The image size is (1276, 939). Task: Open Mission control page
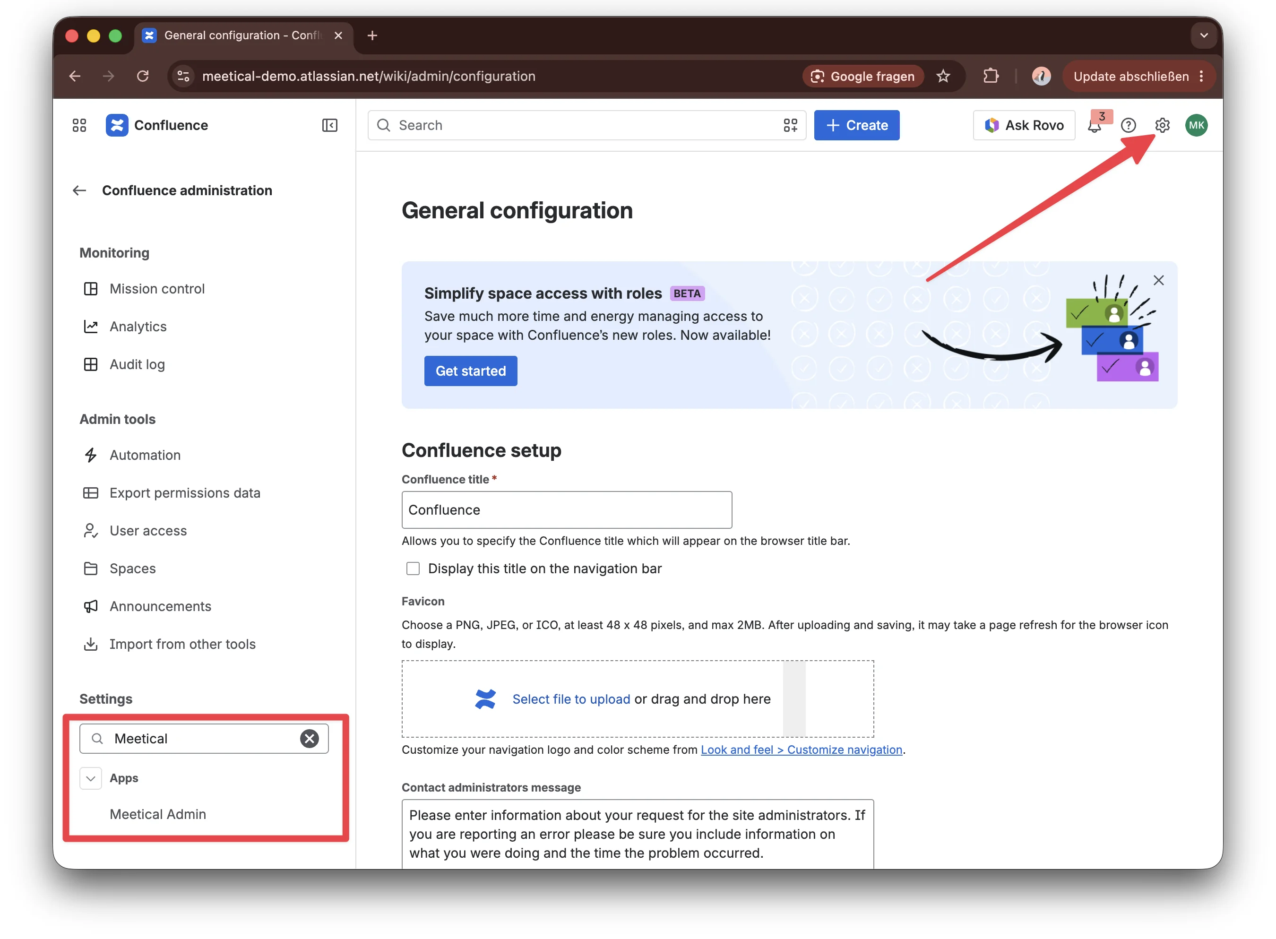(157, 289)
